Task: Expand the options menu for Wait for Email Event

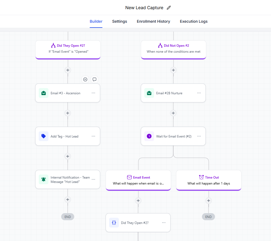Action: [x=199, y=136]
